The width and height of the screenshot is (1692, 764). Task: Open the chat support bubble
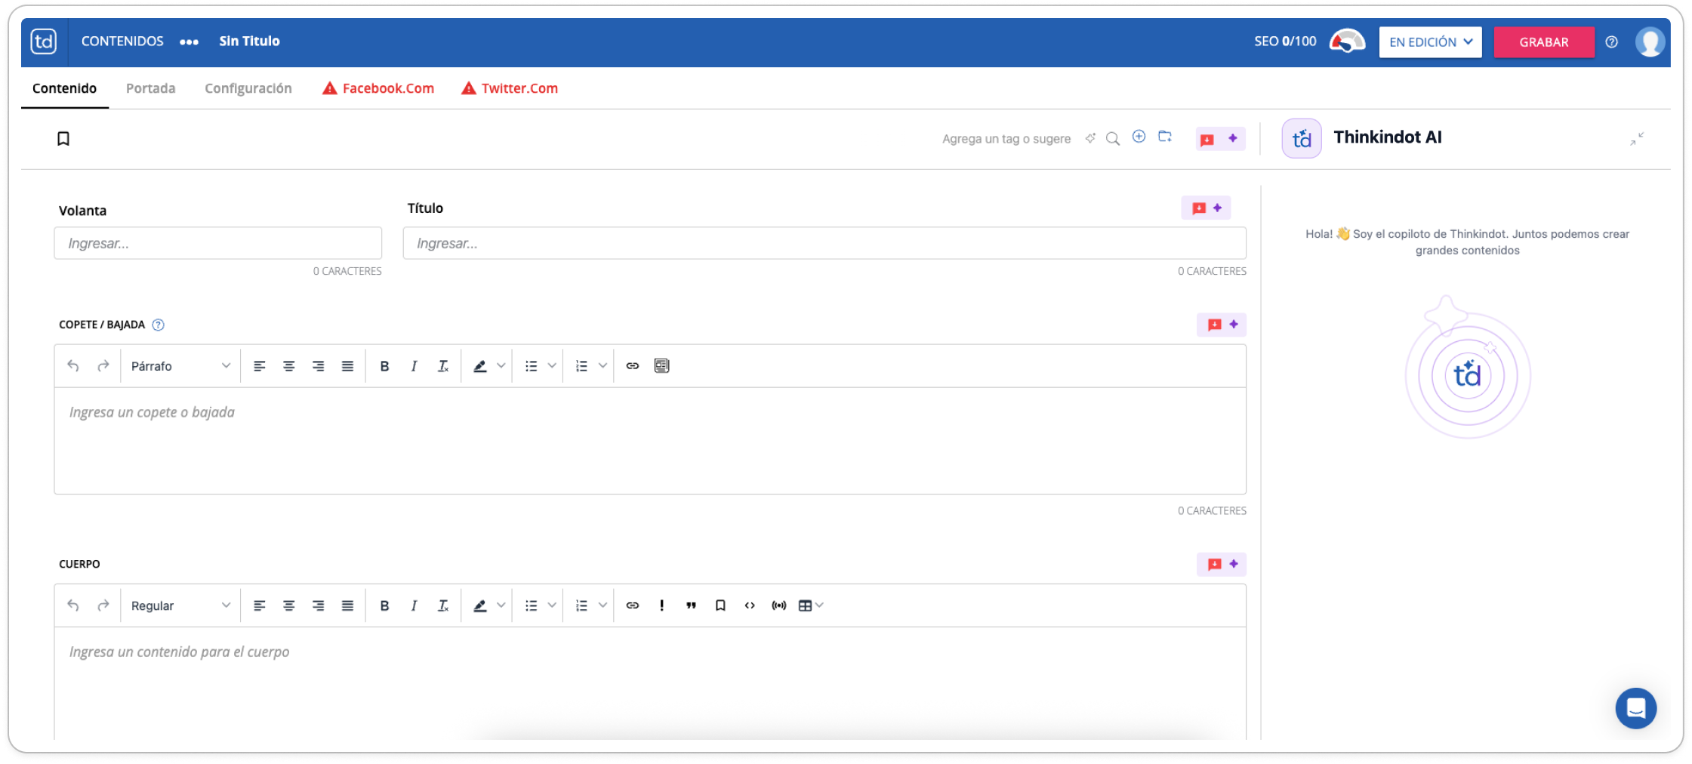(1635, 708)
